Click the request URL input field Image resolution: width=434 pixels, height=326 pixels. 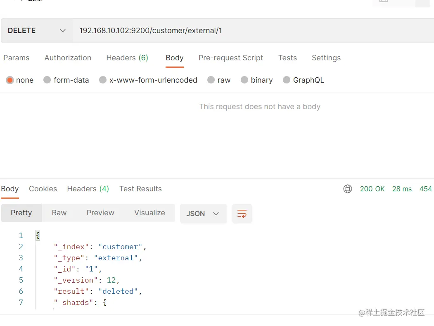click(253, 31)
